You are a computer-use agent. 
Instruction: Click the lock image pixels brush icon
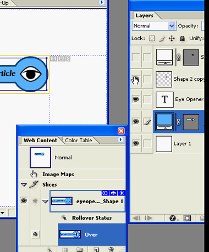coord(162,38)
